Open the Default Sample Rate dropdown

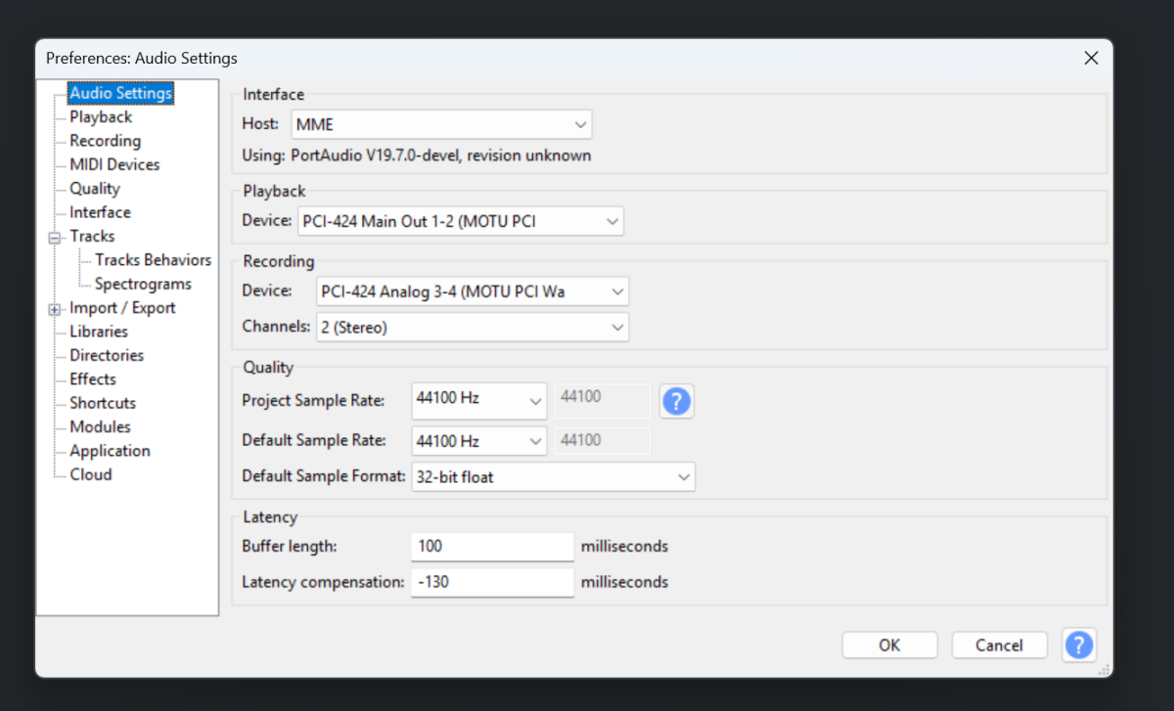(478, 441)
